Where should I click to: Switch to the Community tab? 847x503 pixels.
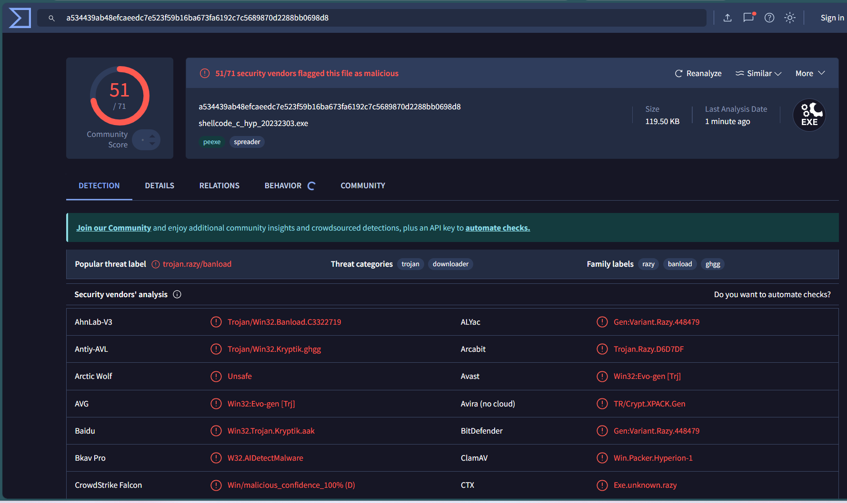point(363,185)
